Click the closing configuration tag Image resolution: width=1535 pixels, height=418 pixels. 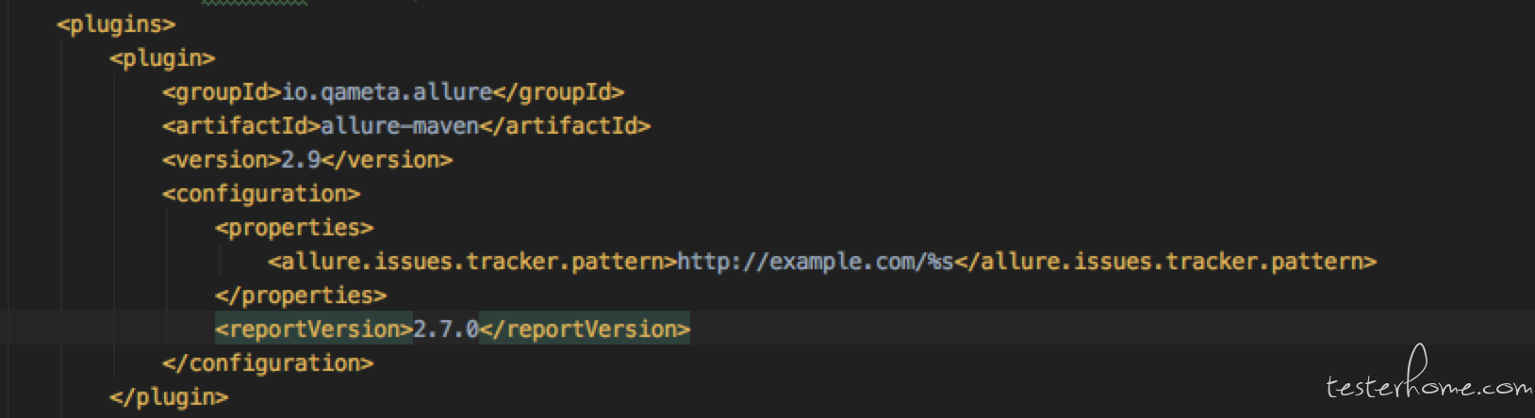pos(268,363)
